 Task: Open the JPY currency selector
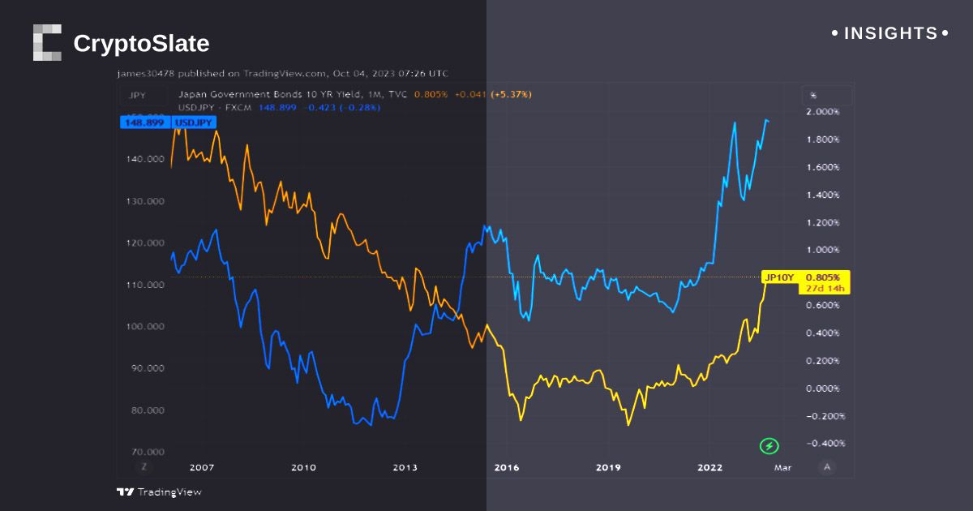tap(136, 95)
